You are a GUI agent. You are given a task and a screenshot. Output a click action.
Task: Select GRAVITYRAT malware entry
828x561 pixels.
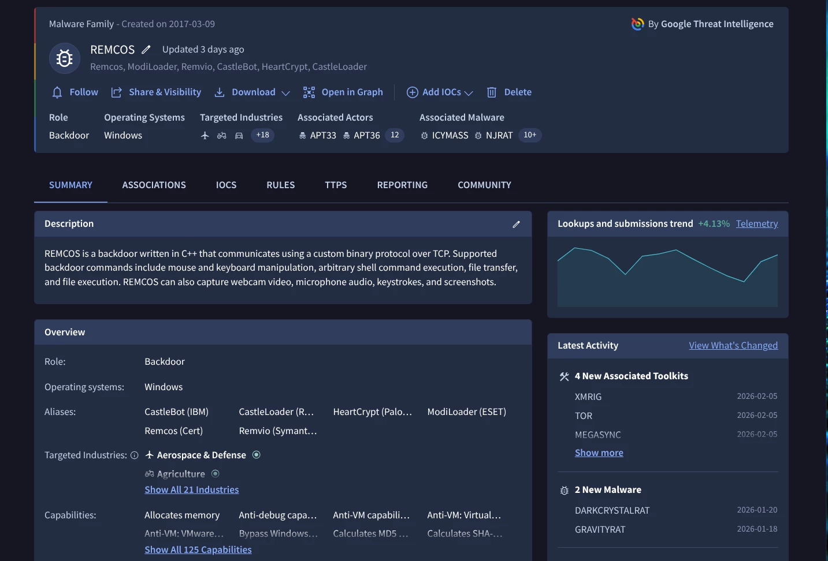(600, 530)
